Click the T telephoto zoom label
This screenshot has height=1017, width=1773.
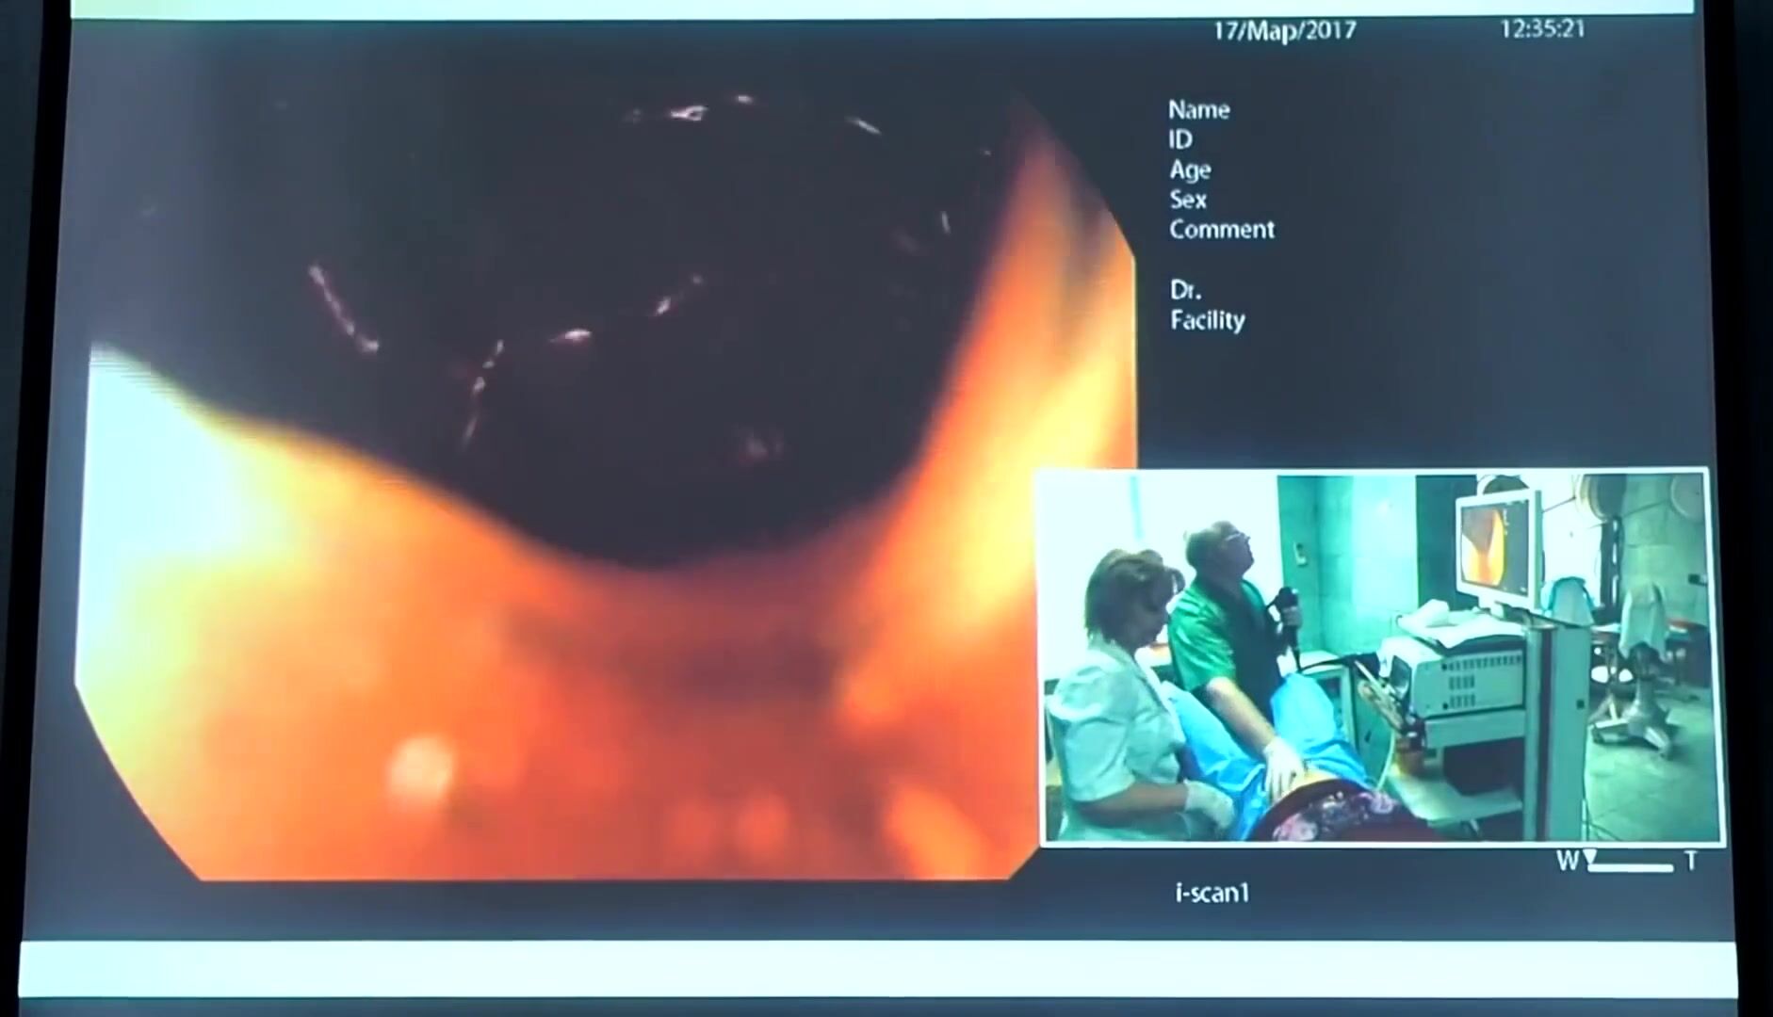click(x=1691, y=862)
